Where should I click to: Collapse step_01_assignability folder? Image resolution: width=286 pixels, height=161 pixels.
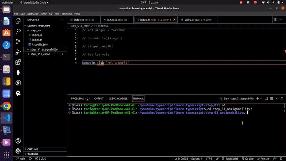tap(45, 49)
